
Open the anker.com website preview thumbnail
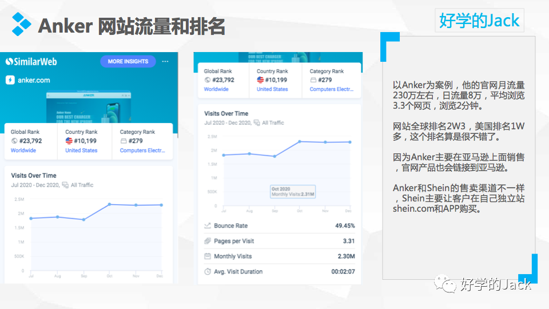point(89,107)
